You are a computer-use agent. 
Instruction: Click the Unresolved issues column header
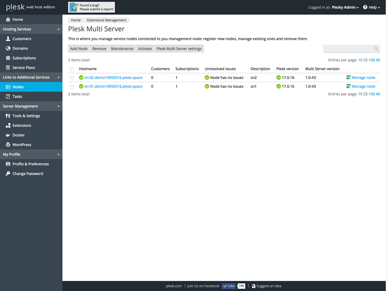point(220,69)
